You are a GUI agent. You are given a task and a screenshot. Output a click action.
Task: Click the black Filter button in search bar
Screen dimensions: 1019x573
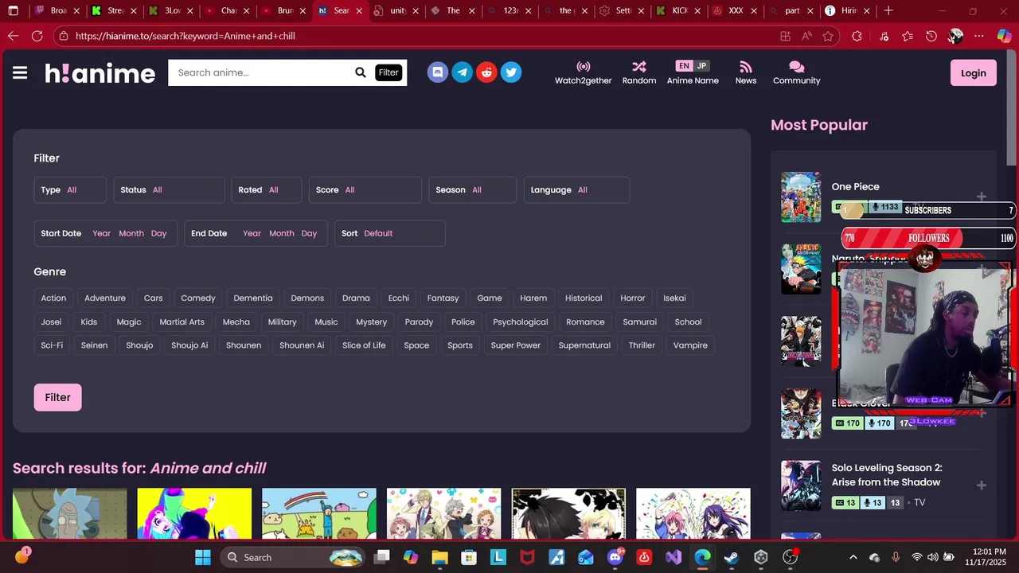click(x=388, y=72)
